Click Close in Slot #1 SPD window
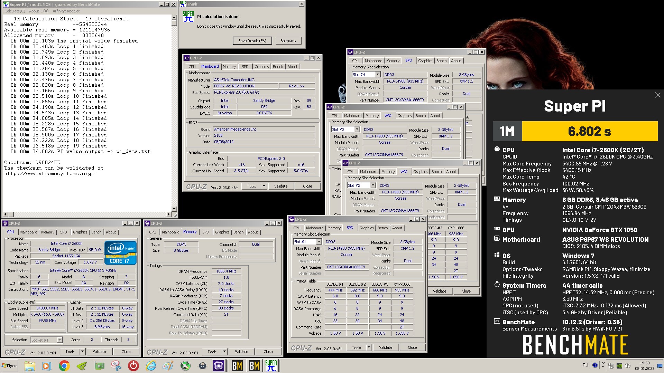The width and height of the screenshot is (664, 373). point(412,347)
